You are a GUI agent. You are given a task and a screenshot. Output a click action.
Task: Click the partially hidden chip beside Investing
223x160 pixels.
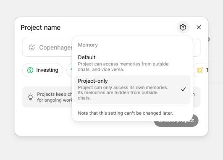point(69,70)
